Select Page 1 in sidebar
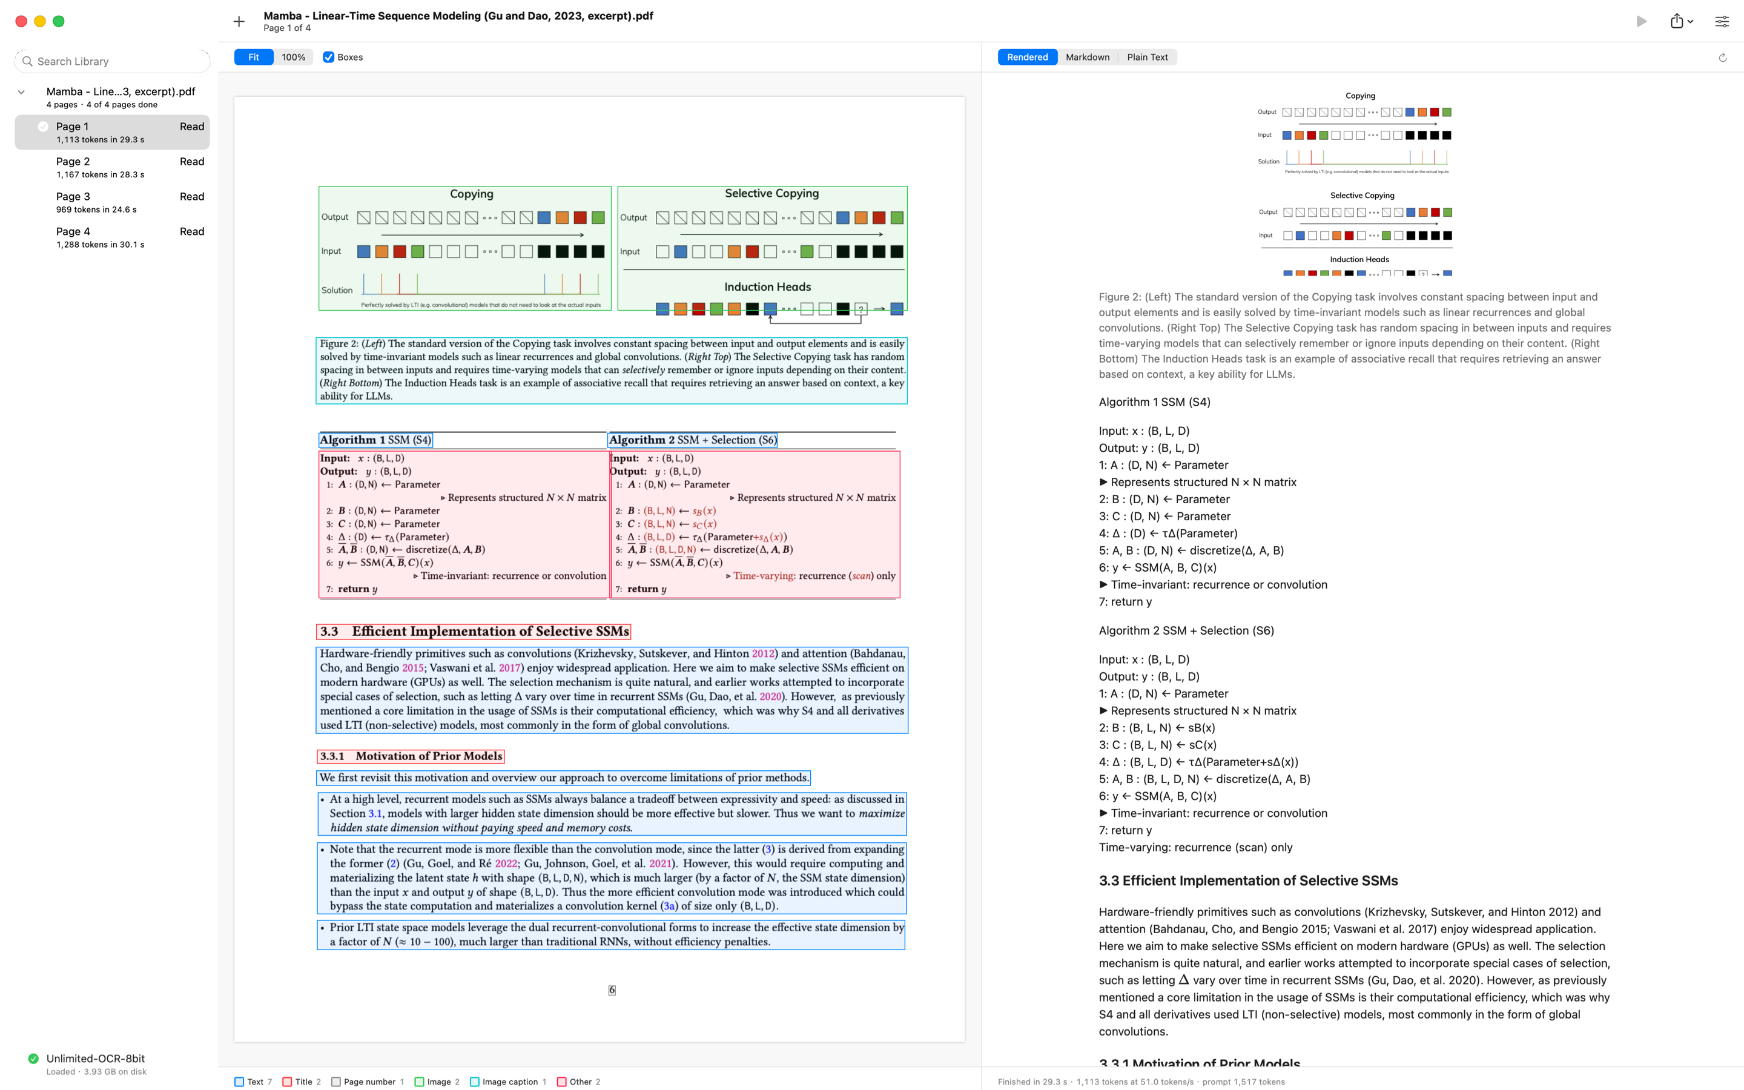Screen dimensions: 1744x1090 click(x=113, y=133)
